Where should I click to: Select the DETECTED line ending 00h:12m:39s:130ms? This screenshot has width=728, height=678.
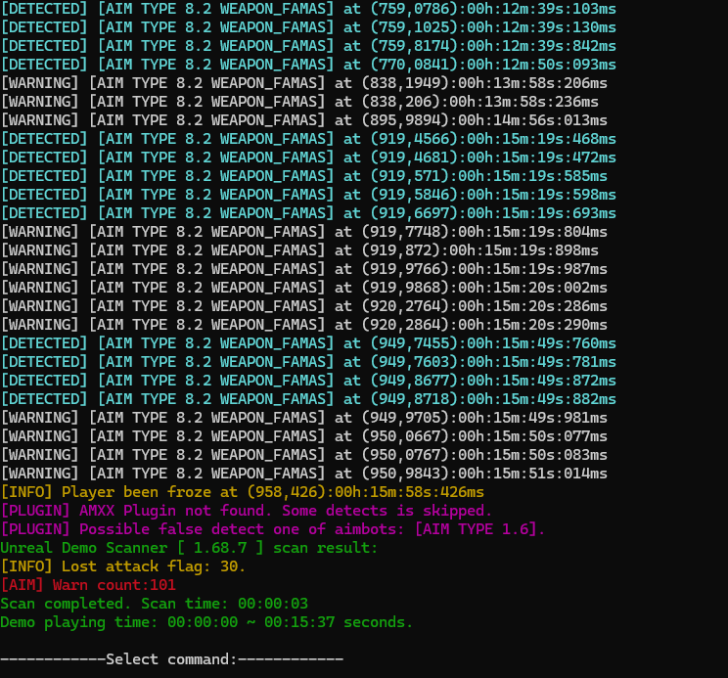308,27
